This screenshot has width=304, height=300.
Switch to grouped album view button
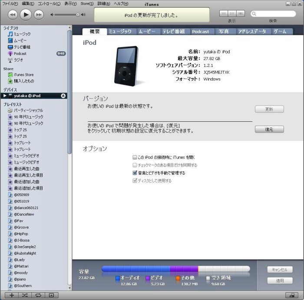click(x=232, y=13)
